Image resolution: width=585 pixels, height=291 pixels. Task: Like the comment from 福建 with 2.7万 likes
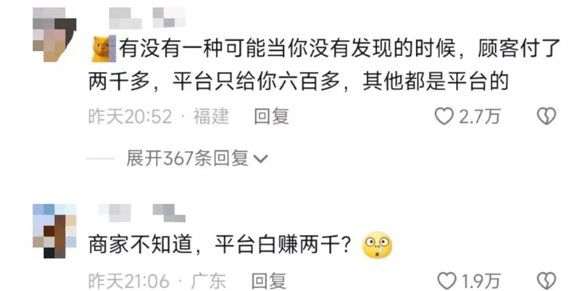[444, 117]
